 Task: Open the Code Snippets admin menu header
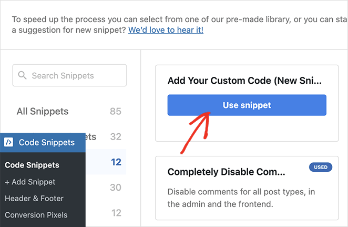click(x=46, y=142)
